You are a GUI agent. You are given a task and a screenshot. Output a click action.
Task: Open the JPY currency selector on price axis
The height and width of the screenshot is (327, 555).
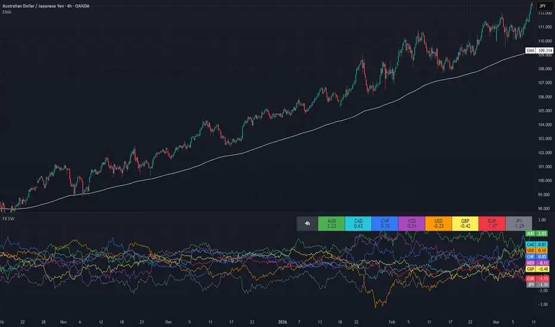[544, 6]
